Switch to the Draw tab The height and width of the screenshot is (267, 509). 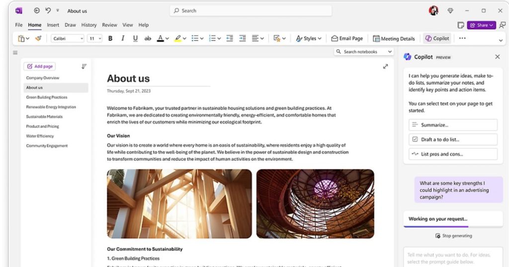point(70,25)
